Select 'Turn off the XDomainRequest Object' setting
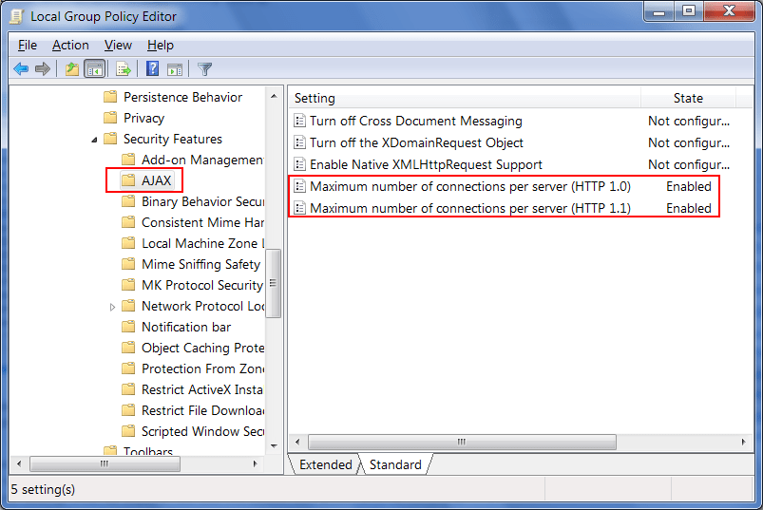 tap(416, 142)
